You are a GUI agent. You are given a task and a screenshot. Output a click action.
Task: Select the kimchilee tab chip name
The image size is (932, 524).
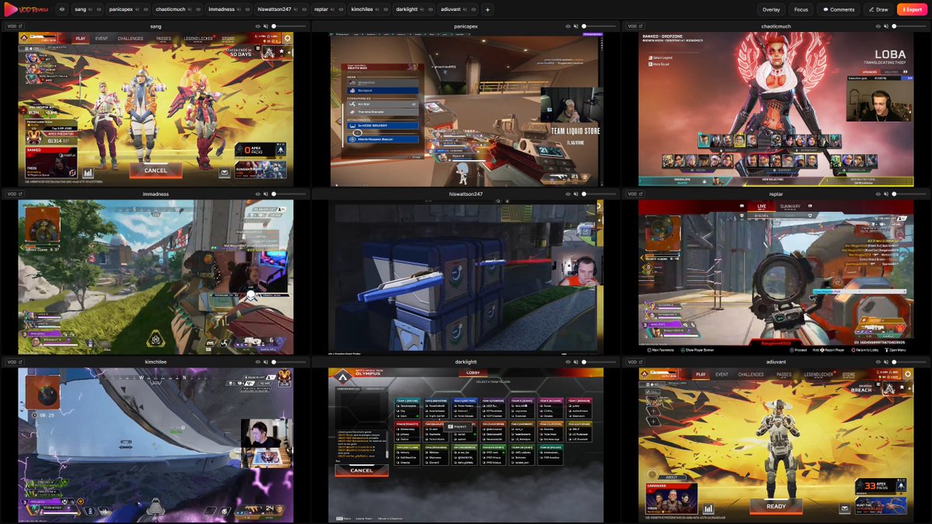coord(362,9)
